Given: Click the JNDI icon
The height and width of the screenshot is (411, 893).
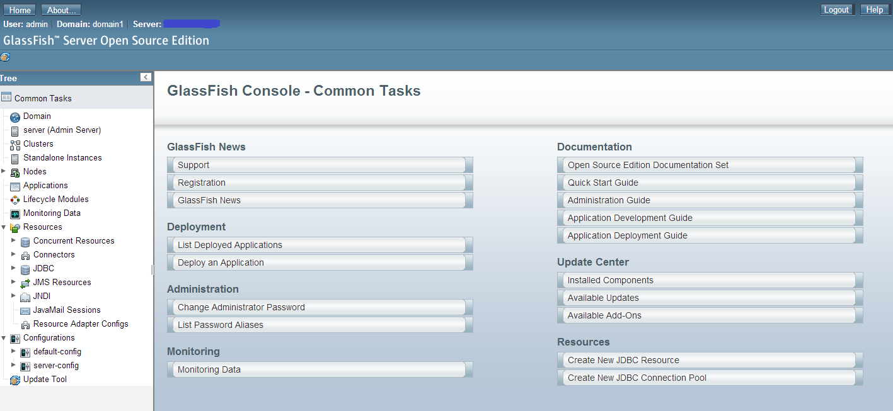Looking at the screenshot, I should click(x=25, y=296).
